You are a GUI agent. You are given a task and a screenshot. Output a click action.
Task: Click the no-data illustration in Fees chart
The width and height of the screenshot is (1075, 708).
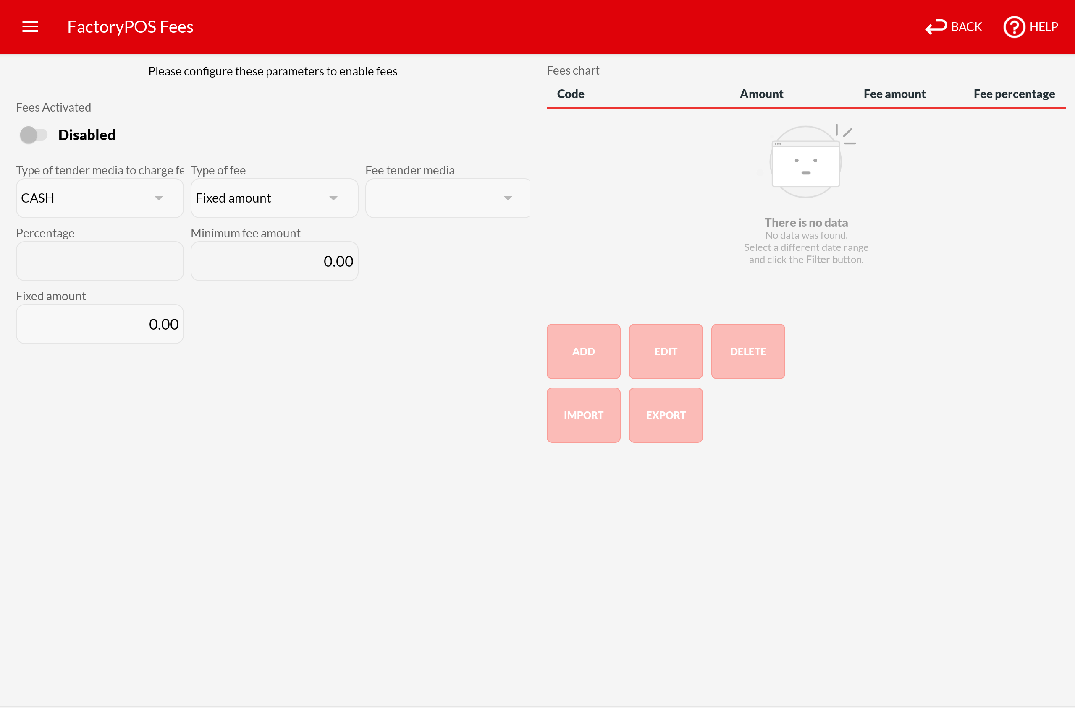806,161
